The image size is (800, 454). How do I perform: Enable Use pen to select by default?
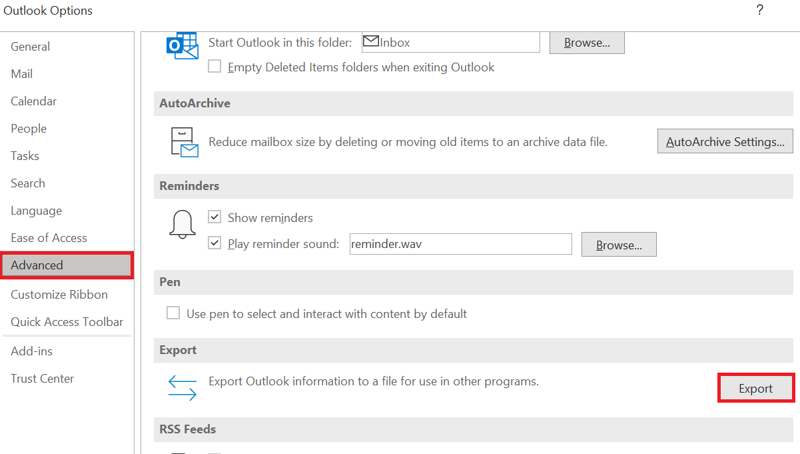[173, 313]
